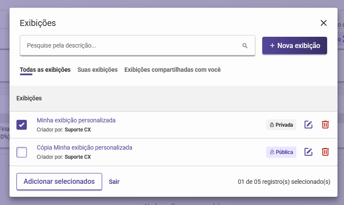Viewport: 344px width, 205px height.
Task: Click Adicionar selecionados button
Action: [59, 182]
